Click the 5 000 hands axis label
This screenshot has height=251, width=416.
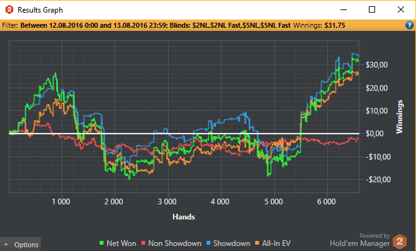point(273,202)
